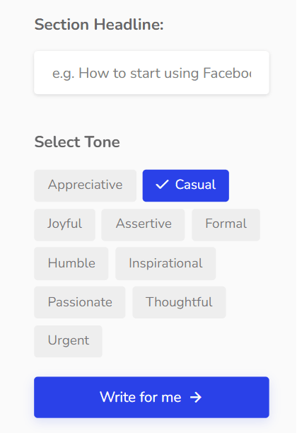
Task: Click the arrow icon in Write for me
Action: click(196, 398)
